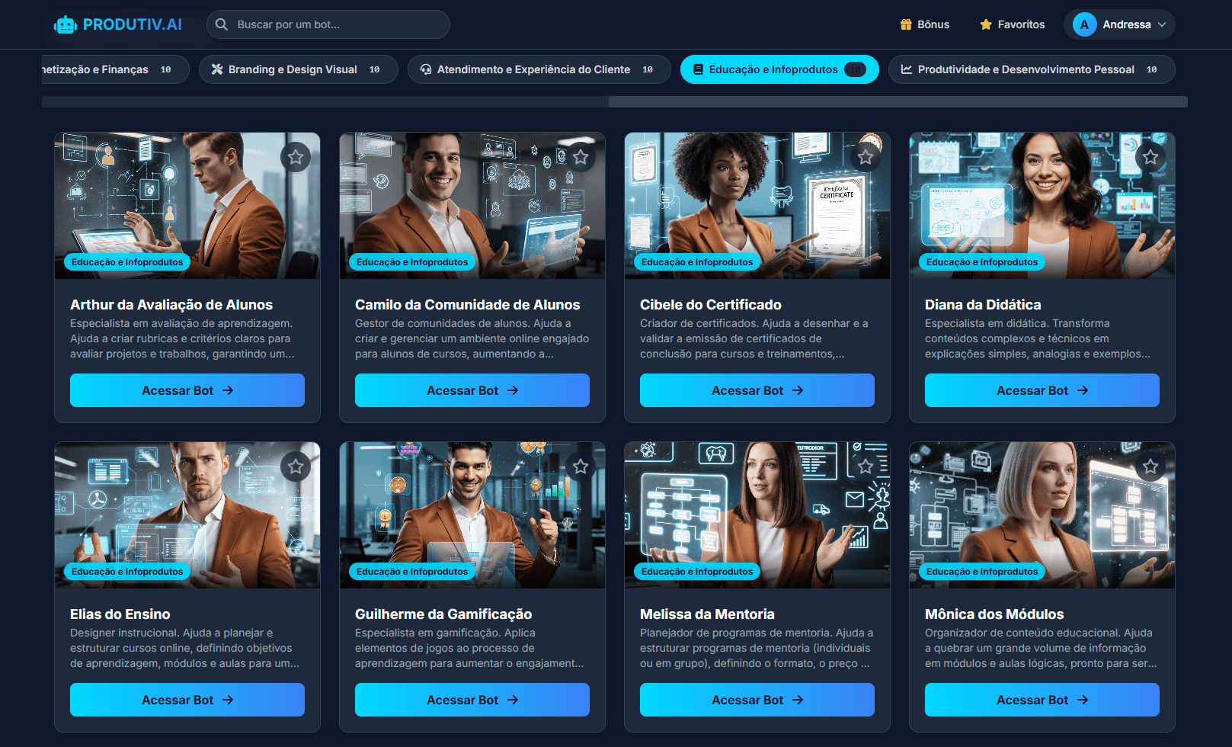Click Acessar Bot for Melissa da Mentoria
The height and width of the screenshot is (747, 1232).
point(756,700)
